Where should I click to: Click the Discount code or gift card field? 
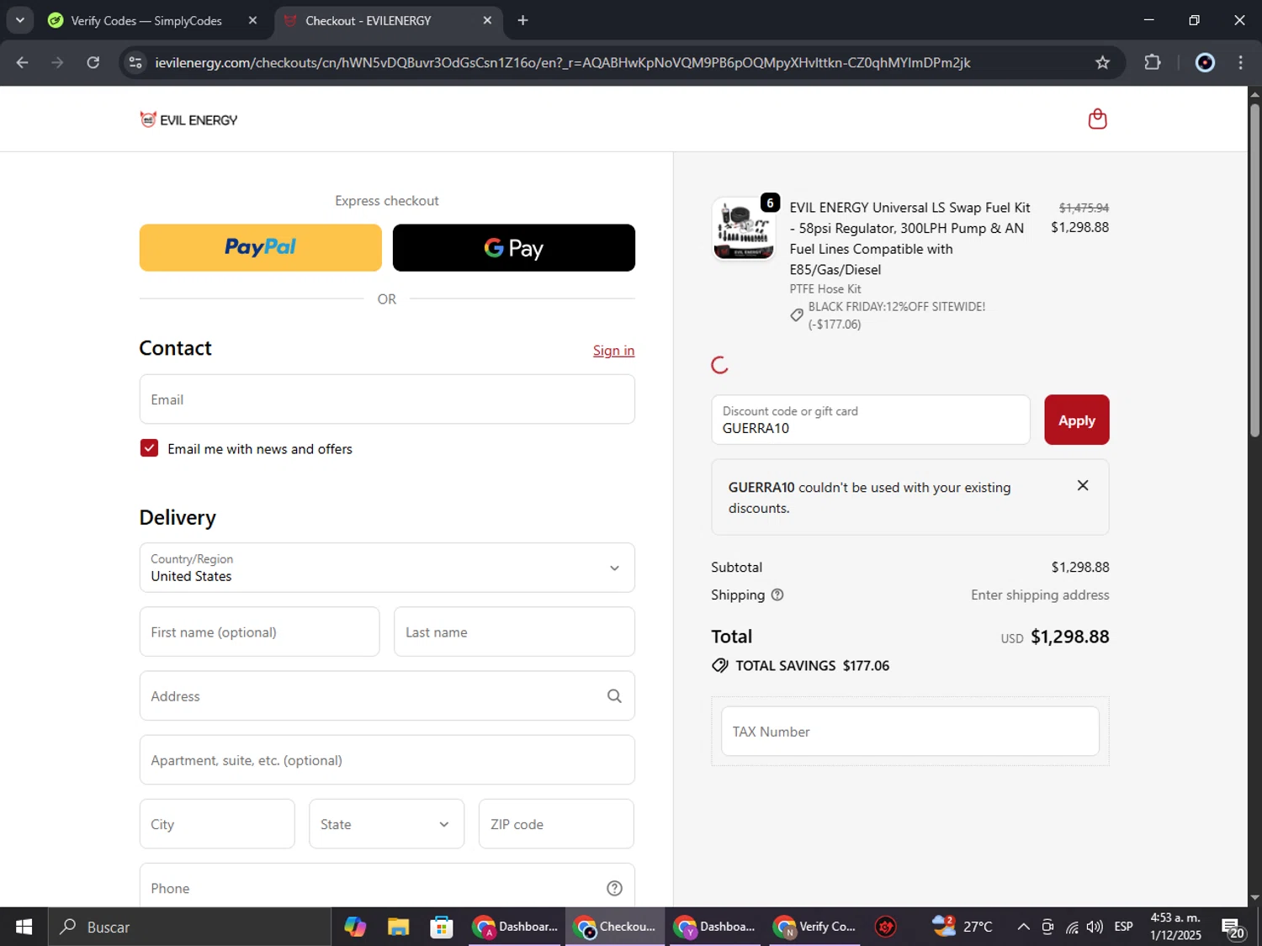click(x=870, y=420)
